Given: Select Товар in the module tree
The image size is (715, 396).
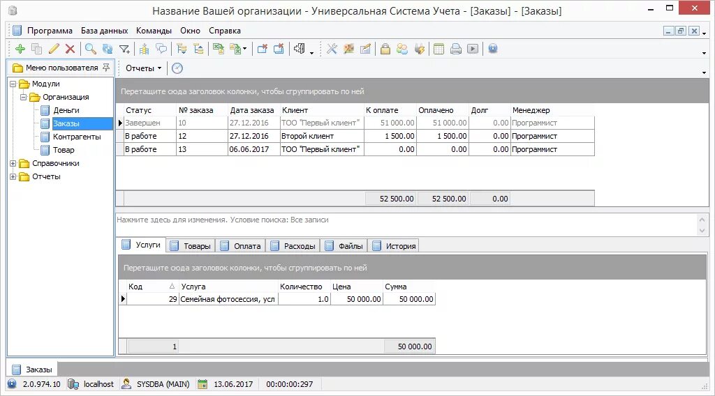Looking at the screenshot, I should pyautogui.click(x=64, y=150).
